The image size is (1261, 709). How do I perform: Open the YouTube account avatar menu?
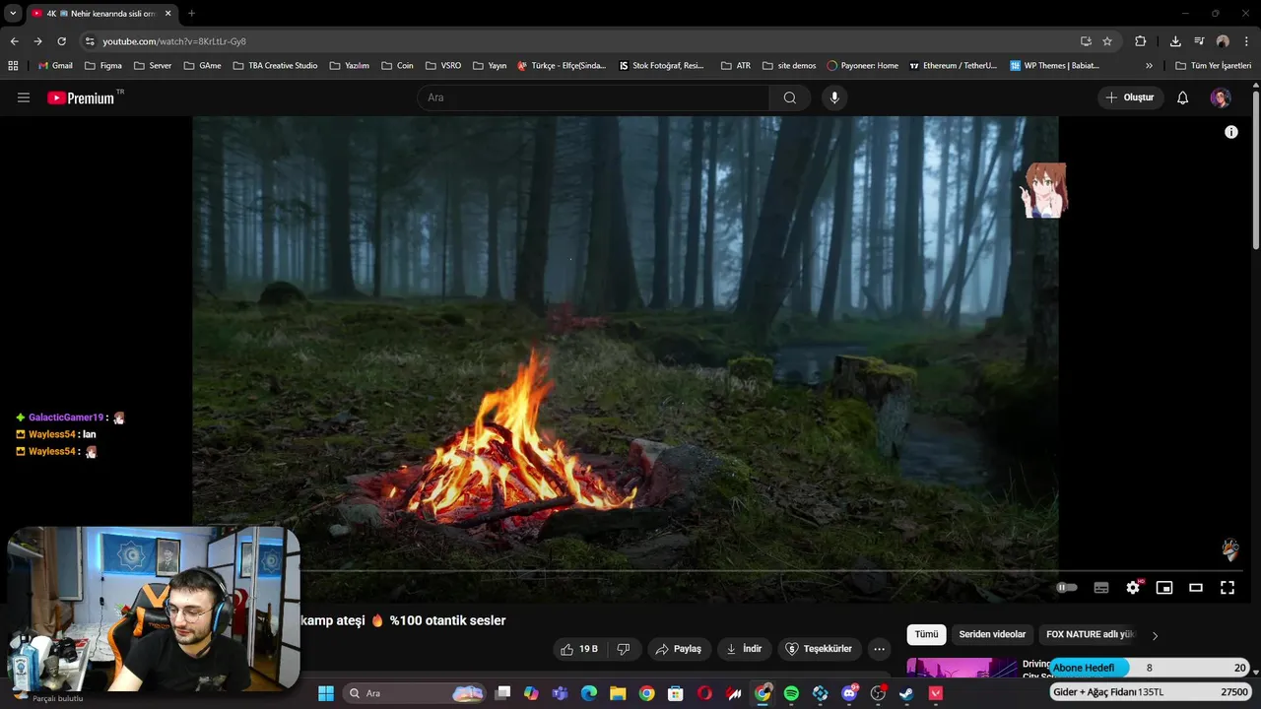1221,97
